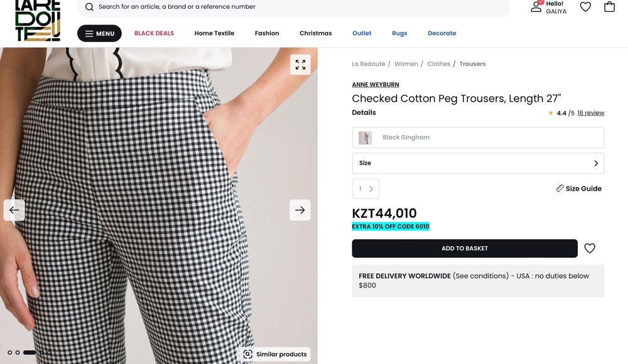Open the wishlist heart in header
Viewport: 628px width, 364px height.
585,7
